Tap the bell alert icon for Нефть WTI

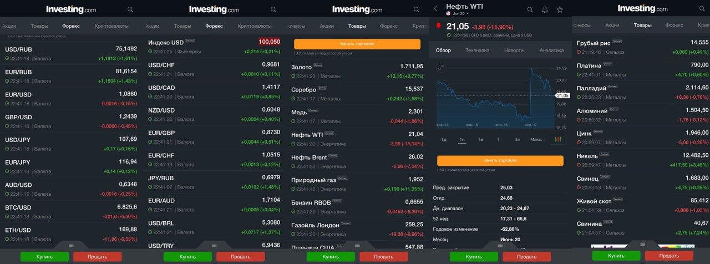pos(545,9)
